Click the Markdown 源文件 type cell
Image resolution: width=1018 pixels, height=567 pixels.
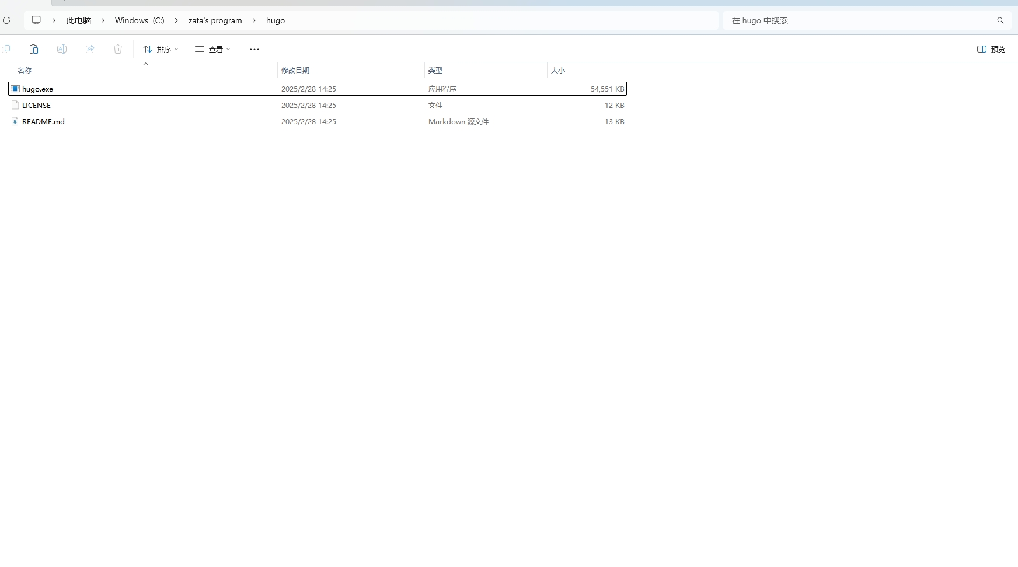458,122
